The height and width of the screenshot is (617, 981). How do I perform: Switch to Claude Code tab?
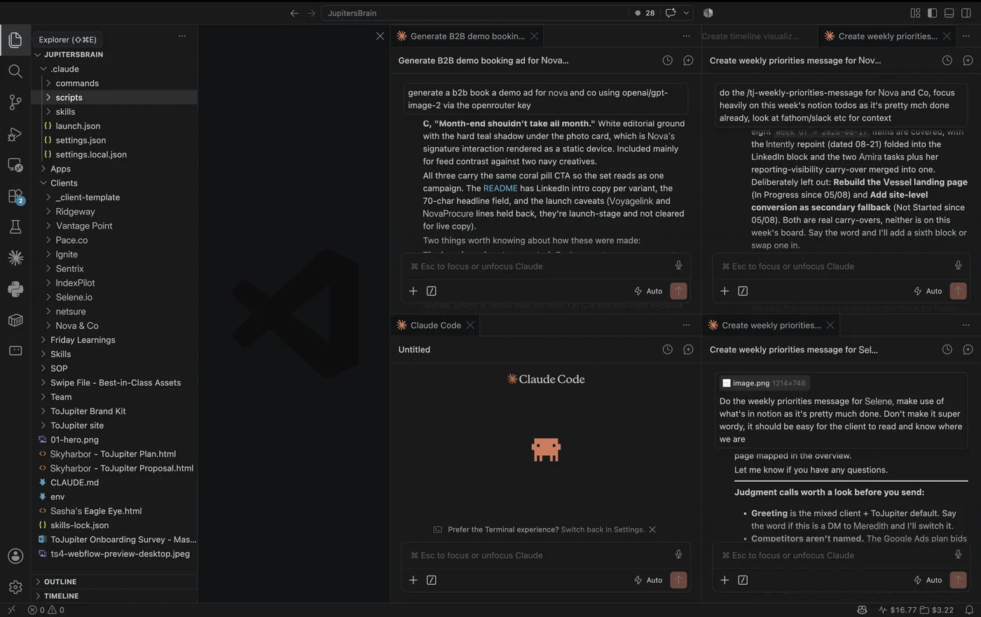pyautogui.click(x=435, y=325)
